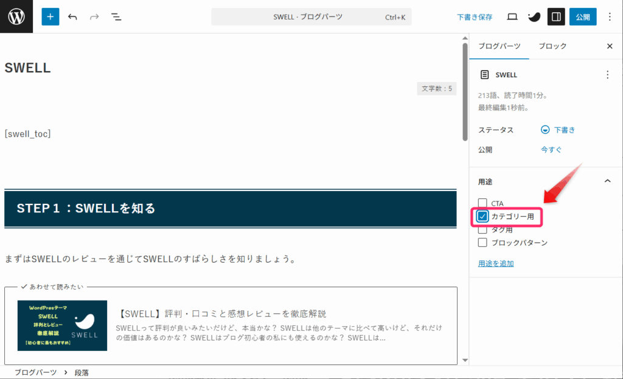623x379 pixels.
Task: Click the WordPress logo icon
Action: pyautogui.click(x=16, y=16)
